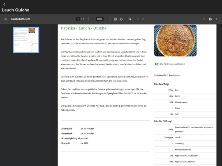Click the 'Paprikapulver, edelsüß' row
The width and height of the screenshot is (222, 166).
185,161
